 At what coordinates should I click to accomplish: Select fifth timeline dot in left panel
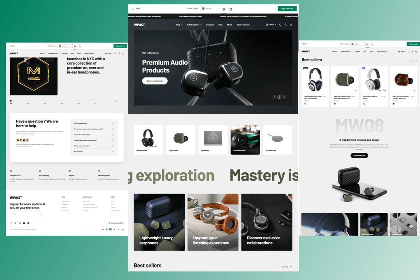tap(79, 101)
